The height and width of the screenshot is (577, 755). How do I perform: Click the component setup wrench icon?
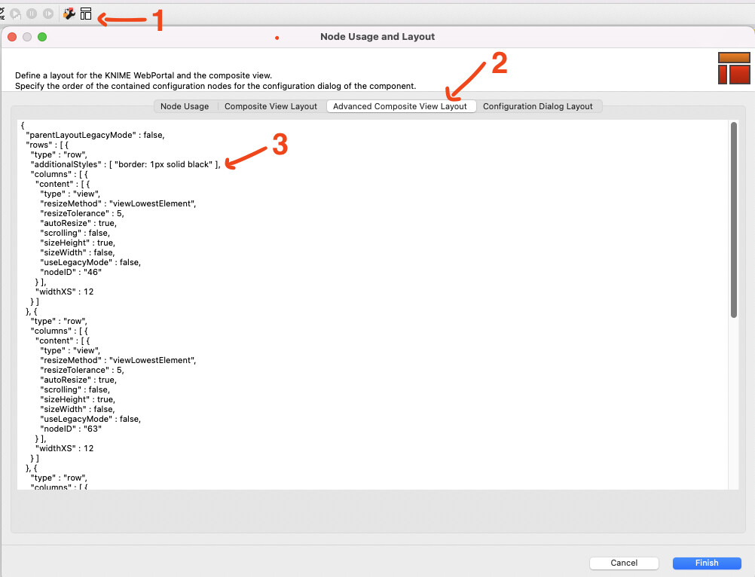pos(69,14)
